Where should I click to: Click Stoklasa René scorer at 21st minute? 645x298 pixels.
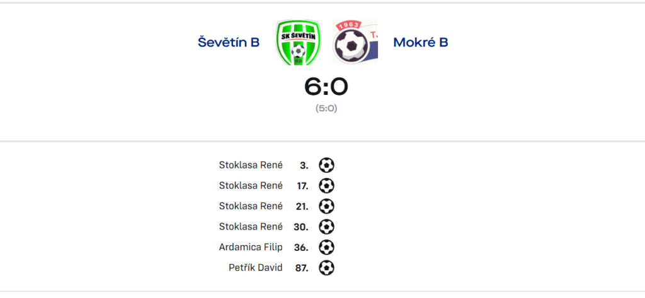point(251,206)
